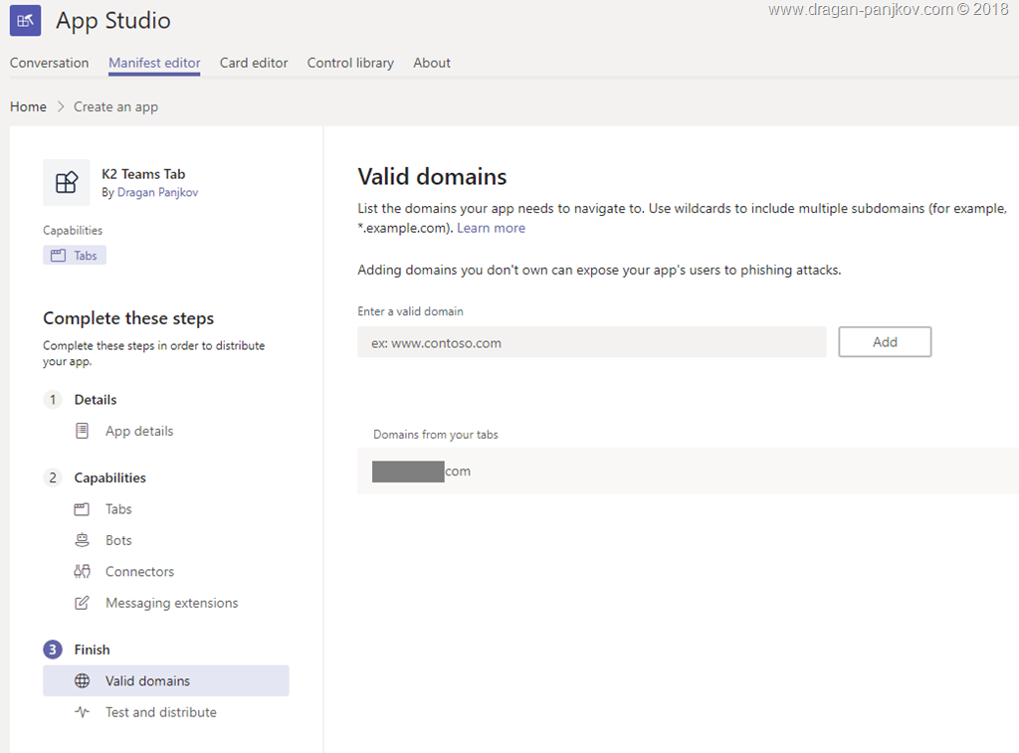Select the redacted domain entry in list
The image size is (1019, 753).
coord(422,471)
